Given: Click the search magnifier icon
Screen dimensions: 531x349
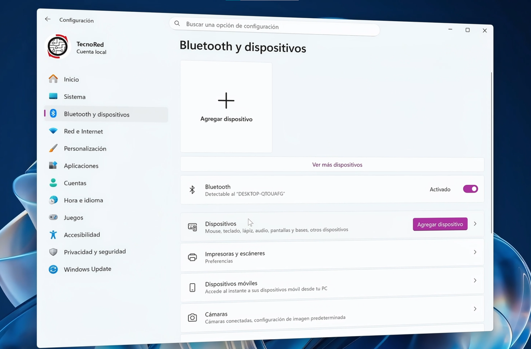Looking at the screenshot, I should click(x=177, y=23).
